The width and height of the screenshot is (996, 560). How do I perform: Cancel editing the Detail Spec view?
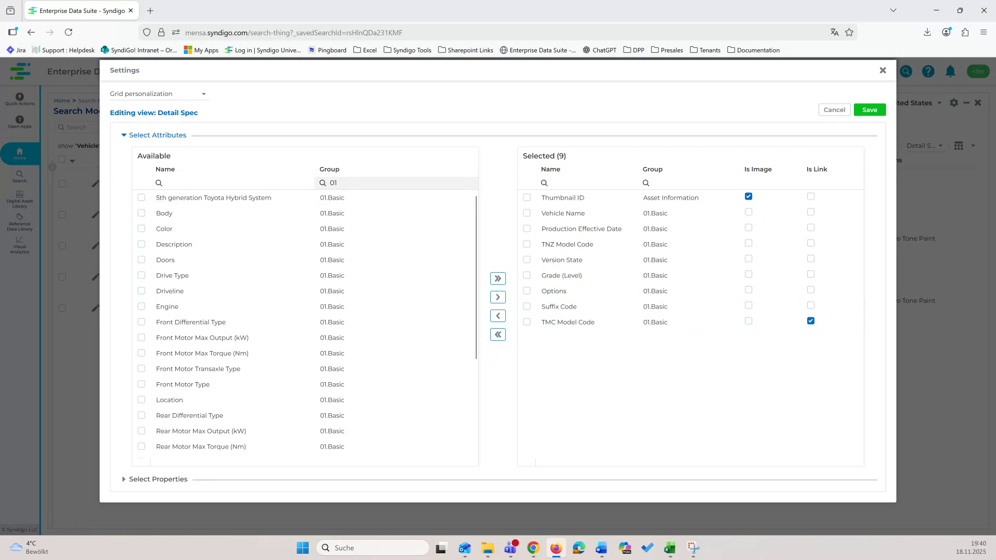[x=834, y=109]
